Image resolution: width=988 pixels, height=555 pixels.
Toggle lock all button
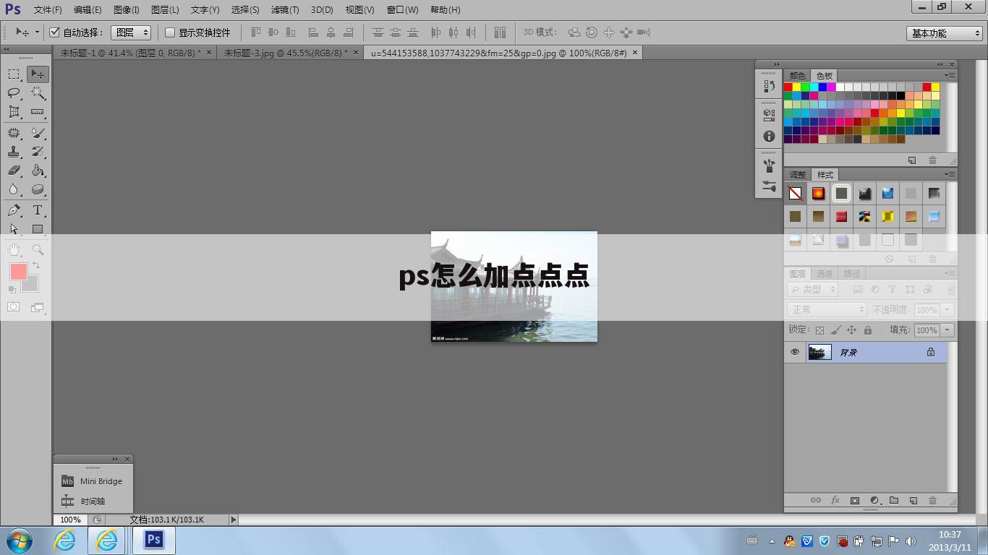click(x=867, y=330)
